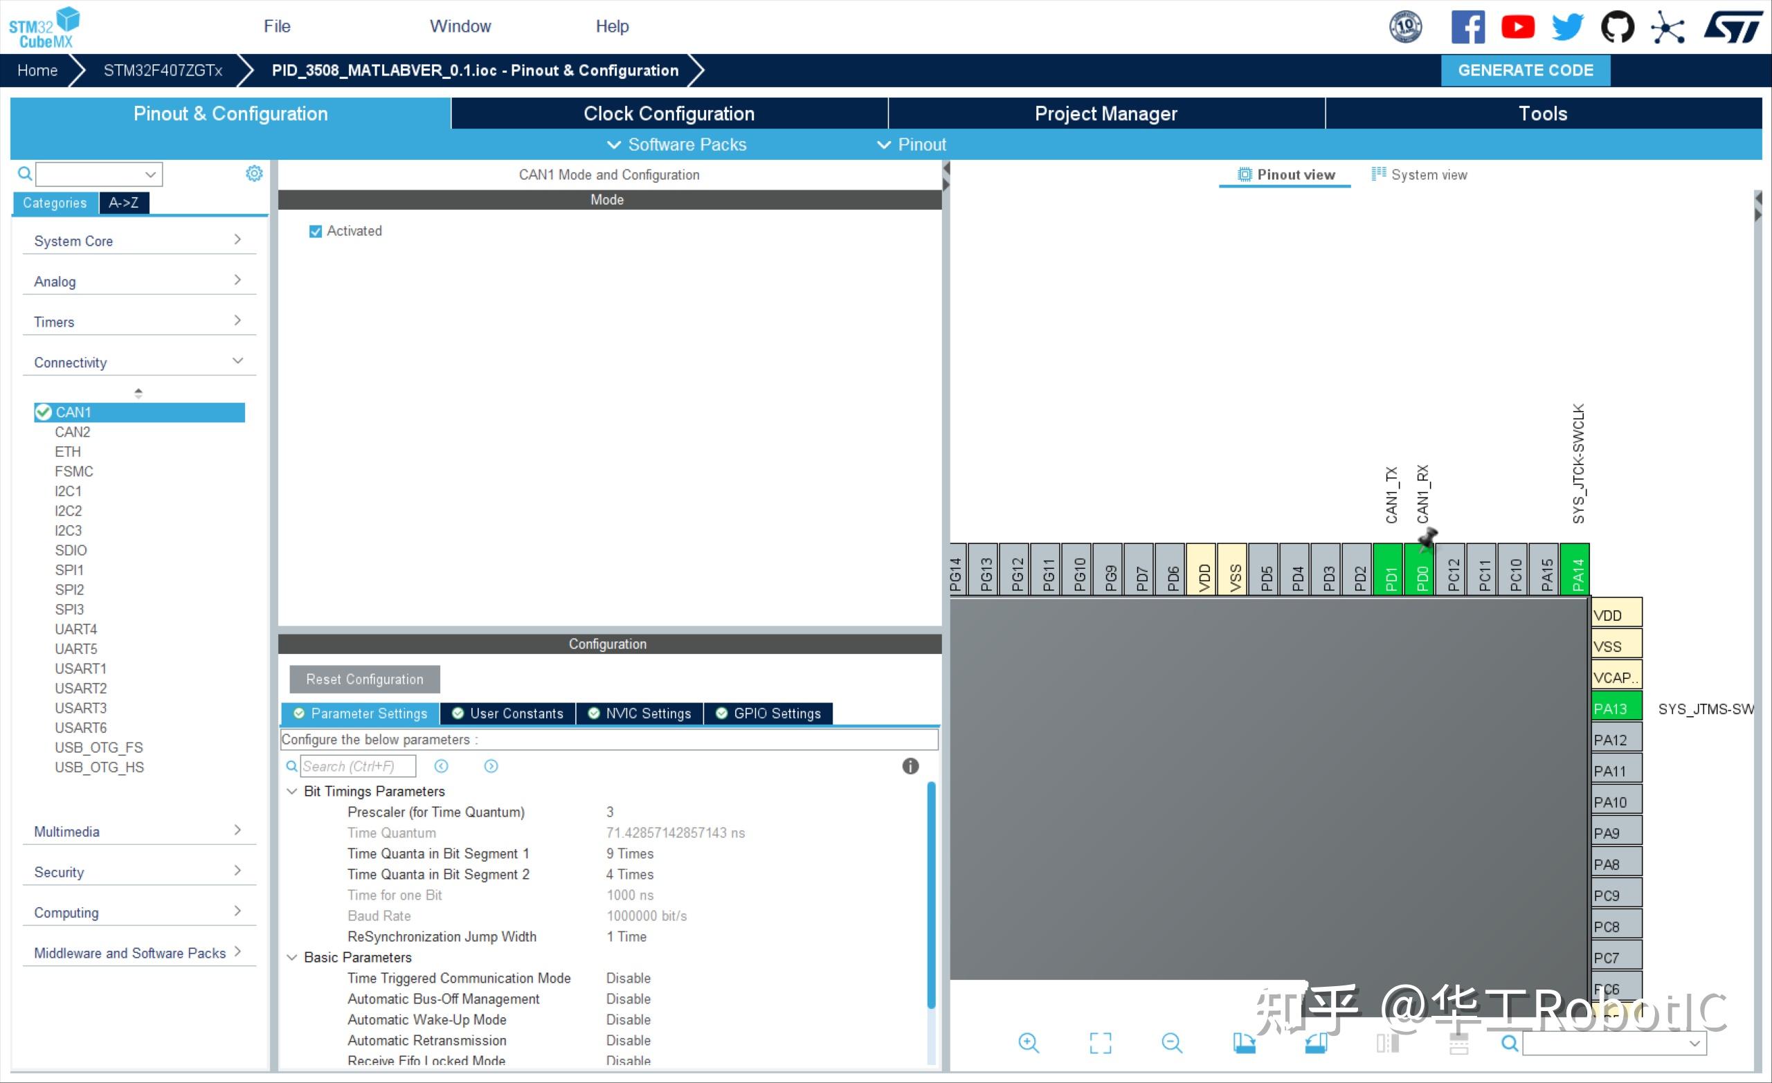Open the Software Packs dropdown
Viewport: 1772px width, 1083px height.
676,145
